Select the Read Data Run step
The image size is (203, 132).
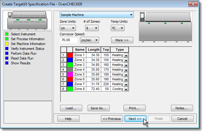pos(22,58)
